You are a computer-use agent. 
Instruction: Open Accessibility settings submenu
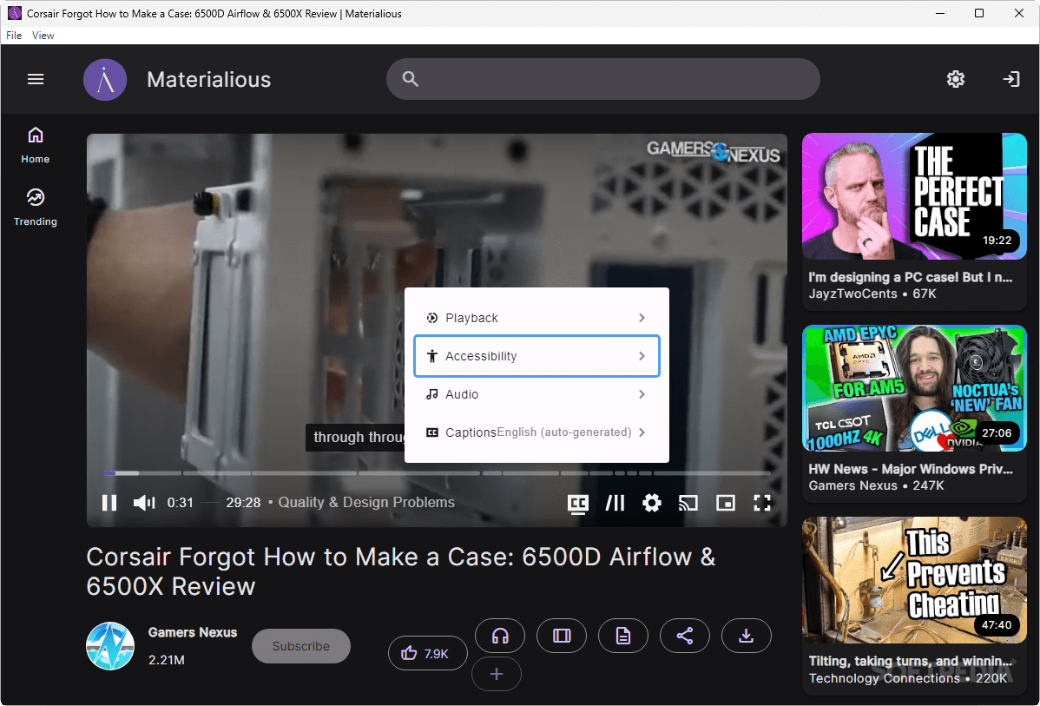coord(536,356)
